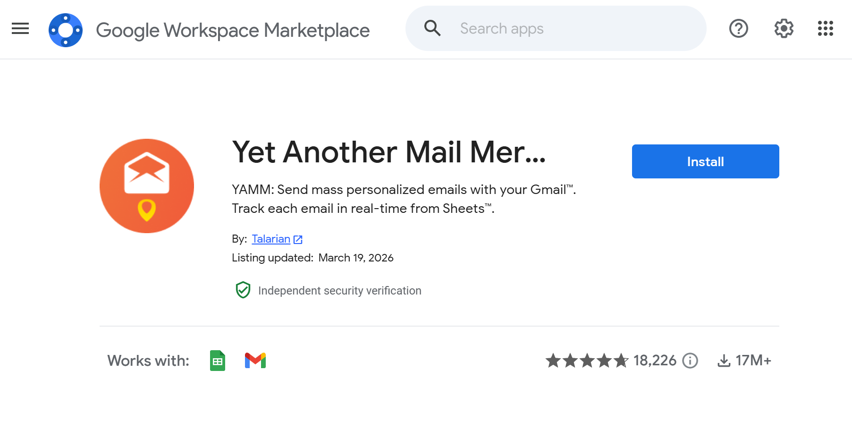The image size is (852, 421).
Task: Open the Google apps grid launcher
Action: 826,28
